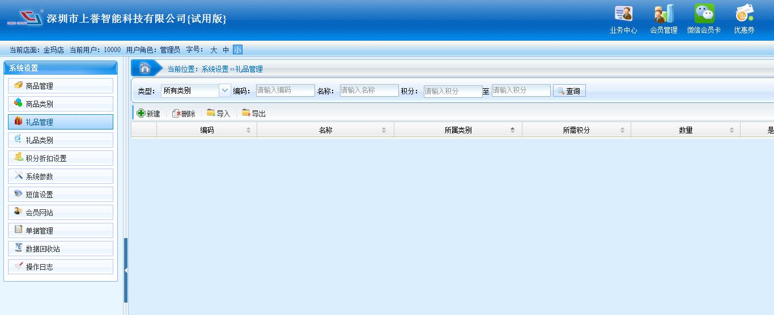The width and height of the screenshot is (774, 315).
Task: Click the 导入 import toolbar button
Action: [x=219, y=114]
